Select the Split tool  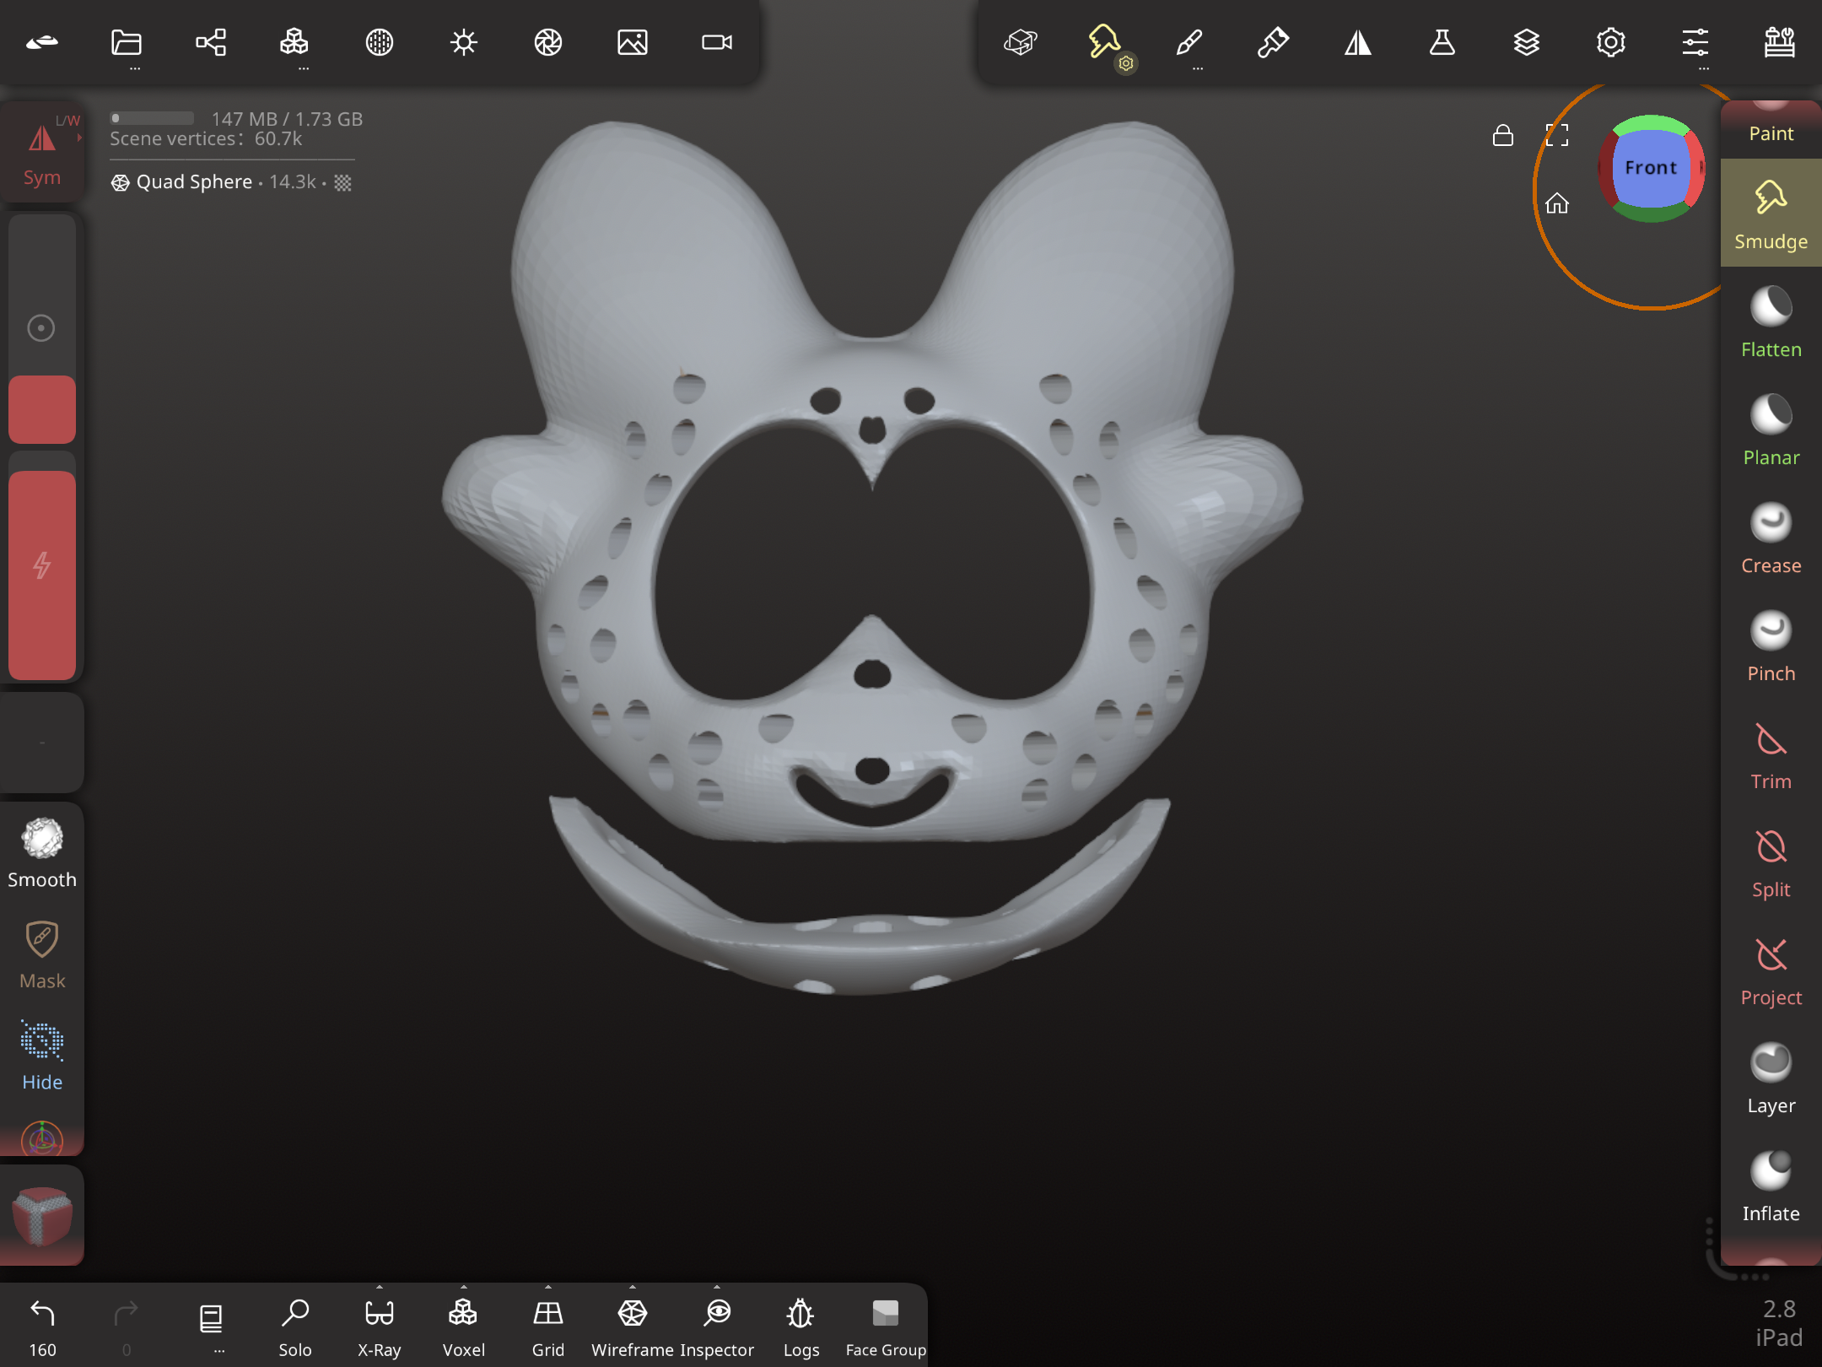pyautogui.click(x=1771, y=862)
